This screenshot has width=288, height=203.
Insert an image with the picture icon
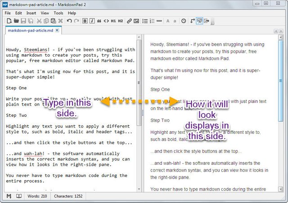[136, 21]
